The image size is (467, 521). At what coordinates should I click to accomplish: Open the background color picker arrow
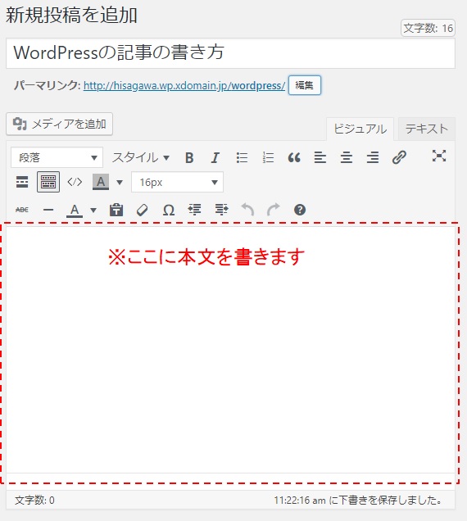pyautogui.click(x=120, y=182)
